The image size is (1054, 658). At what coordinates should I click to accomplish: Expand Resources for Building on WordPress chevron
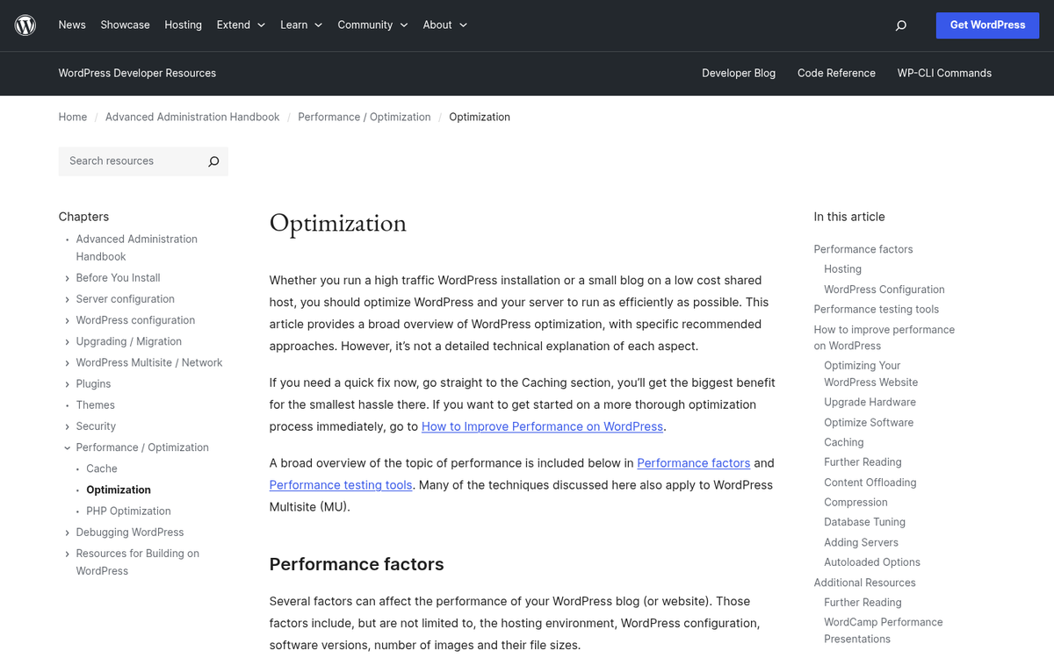point(68,554)
